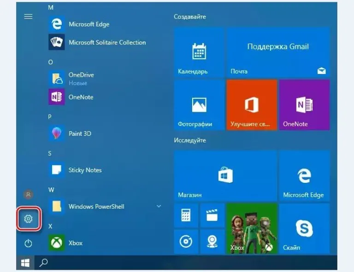
Task: Click the letter X section header
Action: (50, 226)
